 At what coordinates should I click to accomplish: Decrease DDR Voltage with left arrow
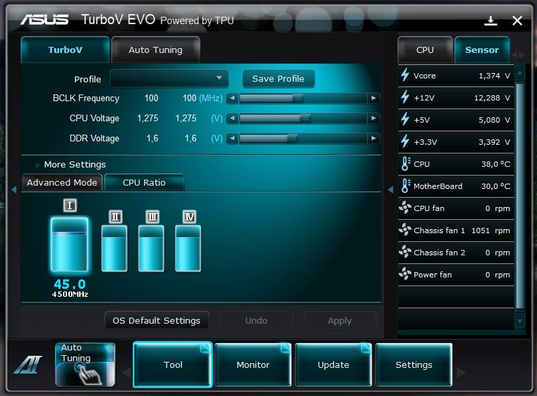232,139
